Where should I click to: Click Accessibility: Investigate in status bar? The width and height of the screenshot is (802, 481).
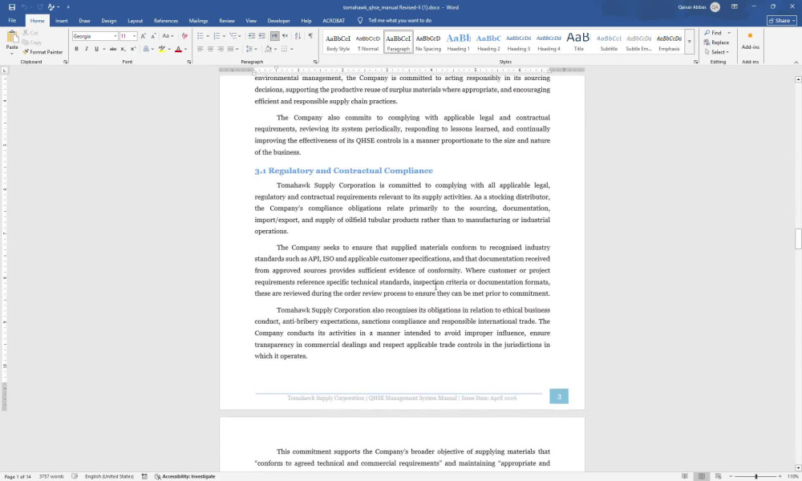(x=185, y=476)
